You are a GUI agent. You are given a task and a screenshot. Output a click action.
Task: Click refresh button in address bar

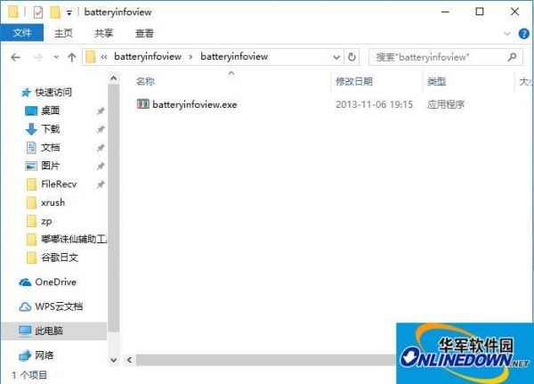(352, 56)
